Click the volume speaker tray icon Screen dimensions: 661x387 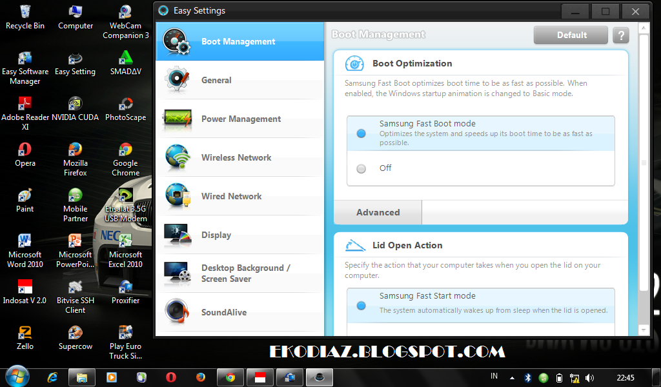click(x=589, y=378)
